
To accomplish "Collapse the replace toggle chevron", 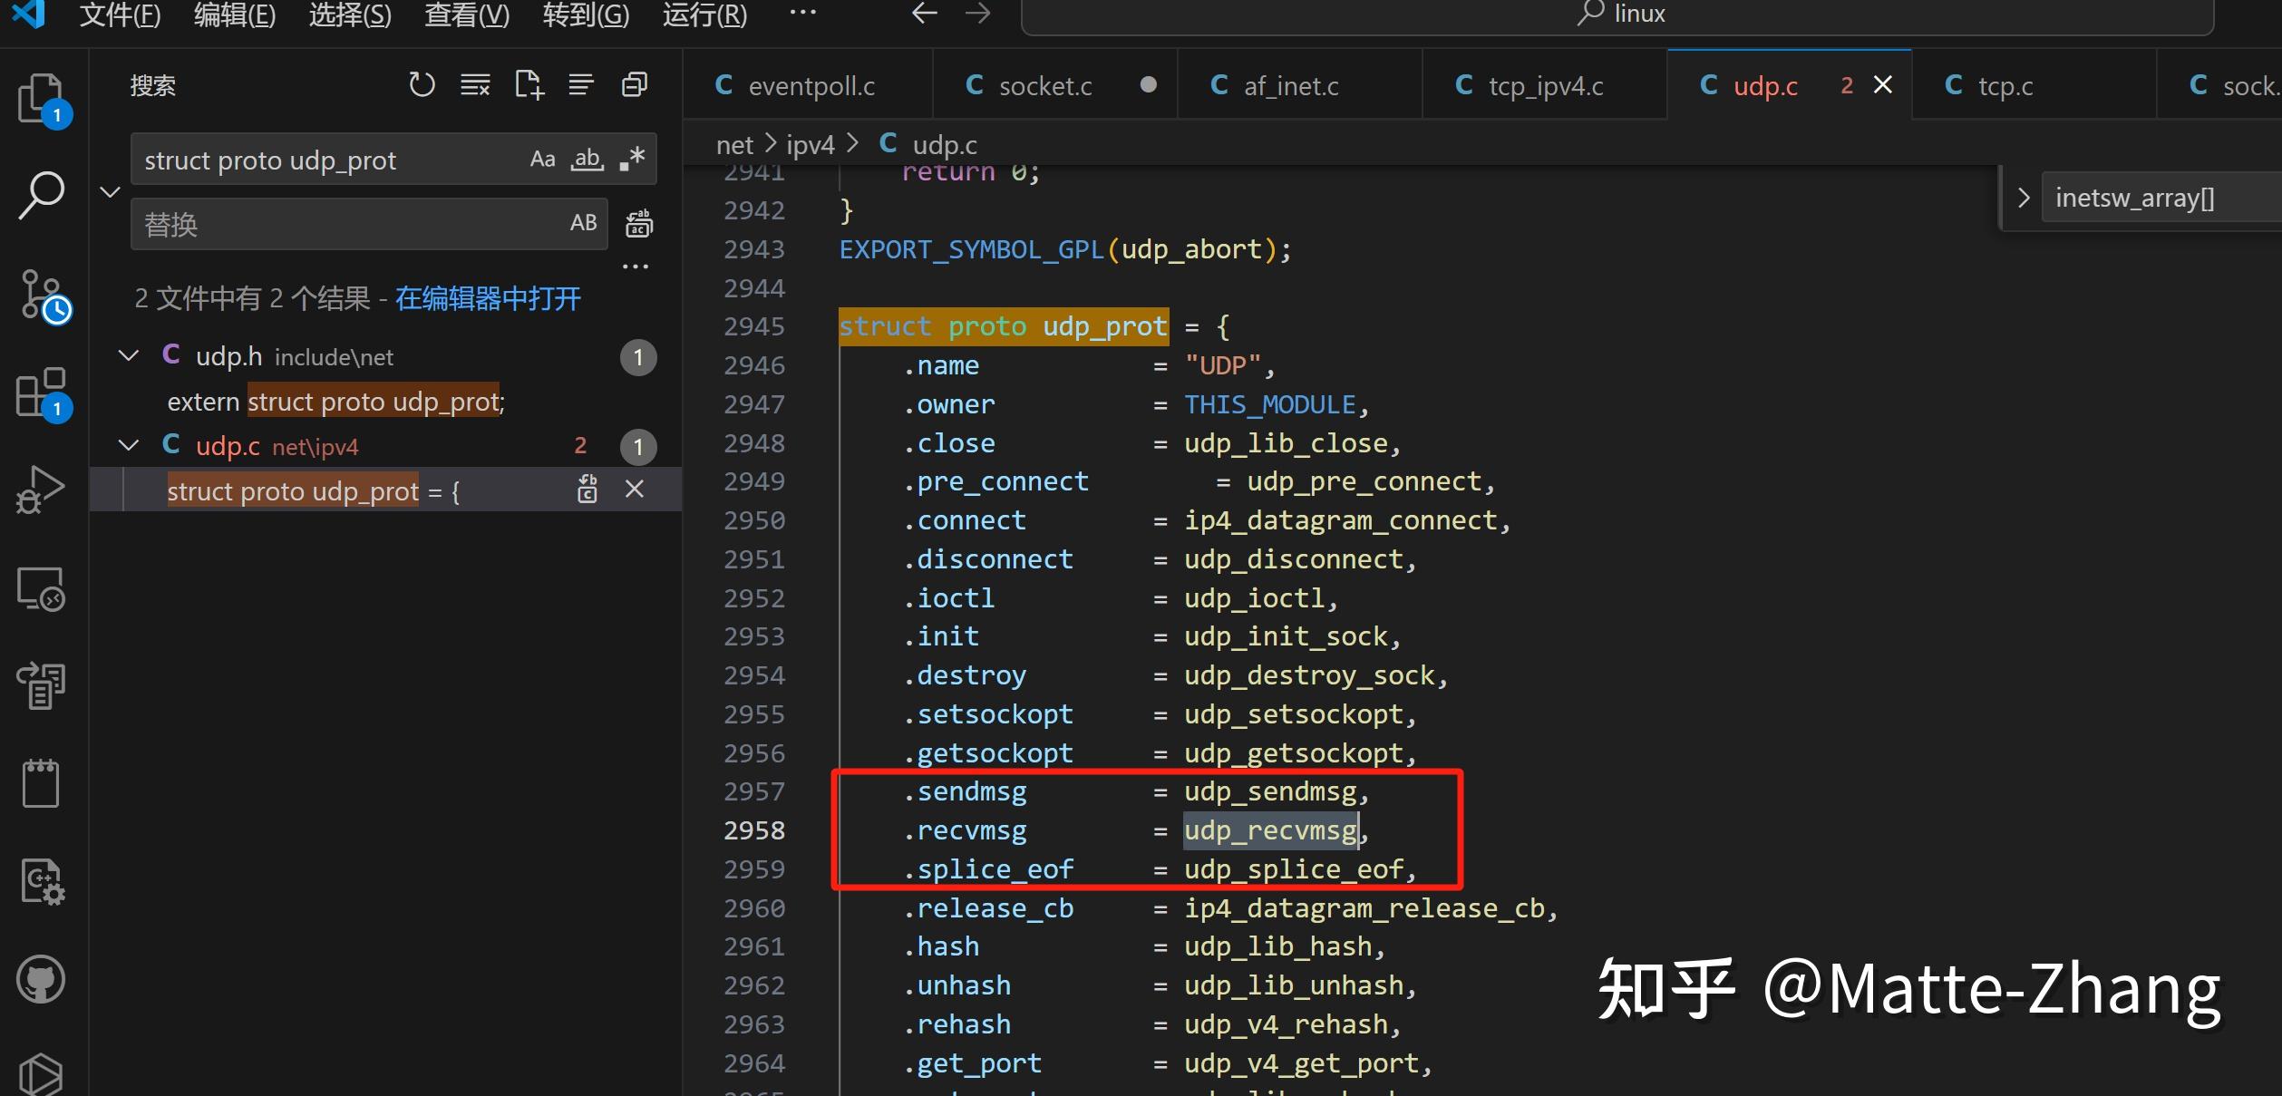I will (x=110, y=192).
